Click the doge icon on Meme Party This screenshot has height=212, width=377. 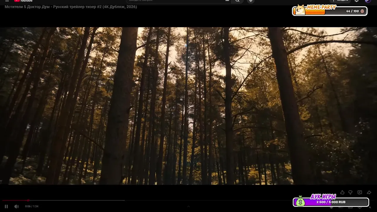point(300,10)
